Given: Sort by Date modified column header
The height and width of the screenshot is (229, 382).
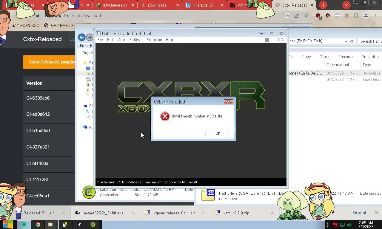Looking at the screenshot, I should pos(338,65).
